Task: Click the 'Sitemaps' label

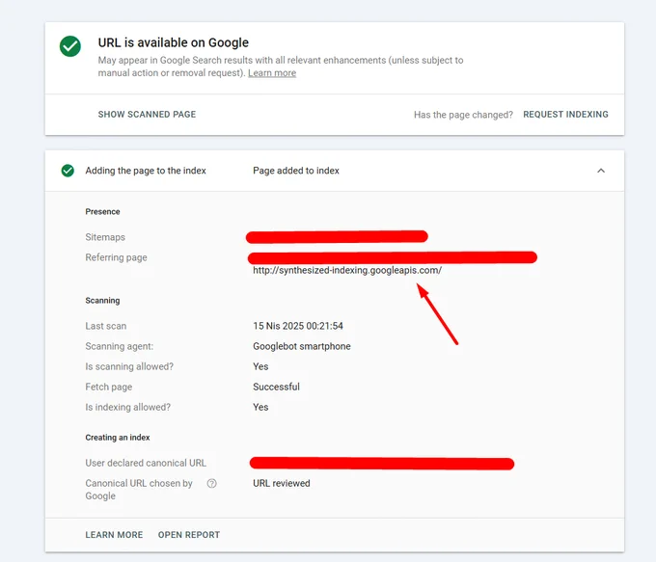Action: coord(105,237)
